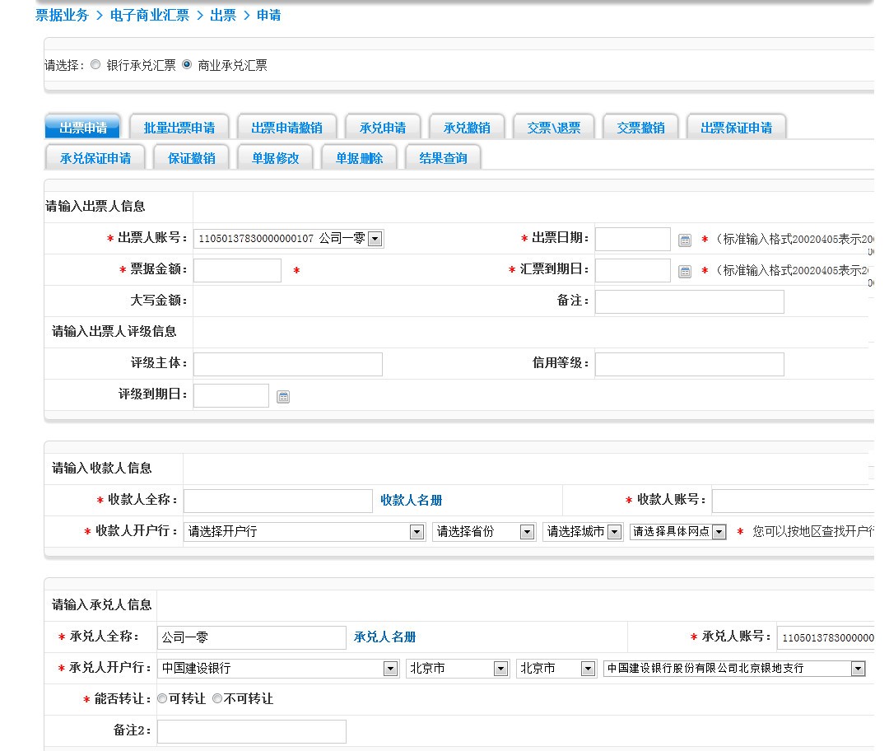Open calendar picker for 出票日期

(684, 240)
